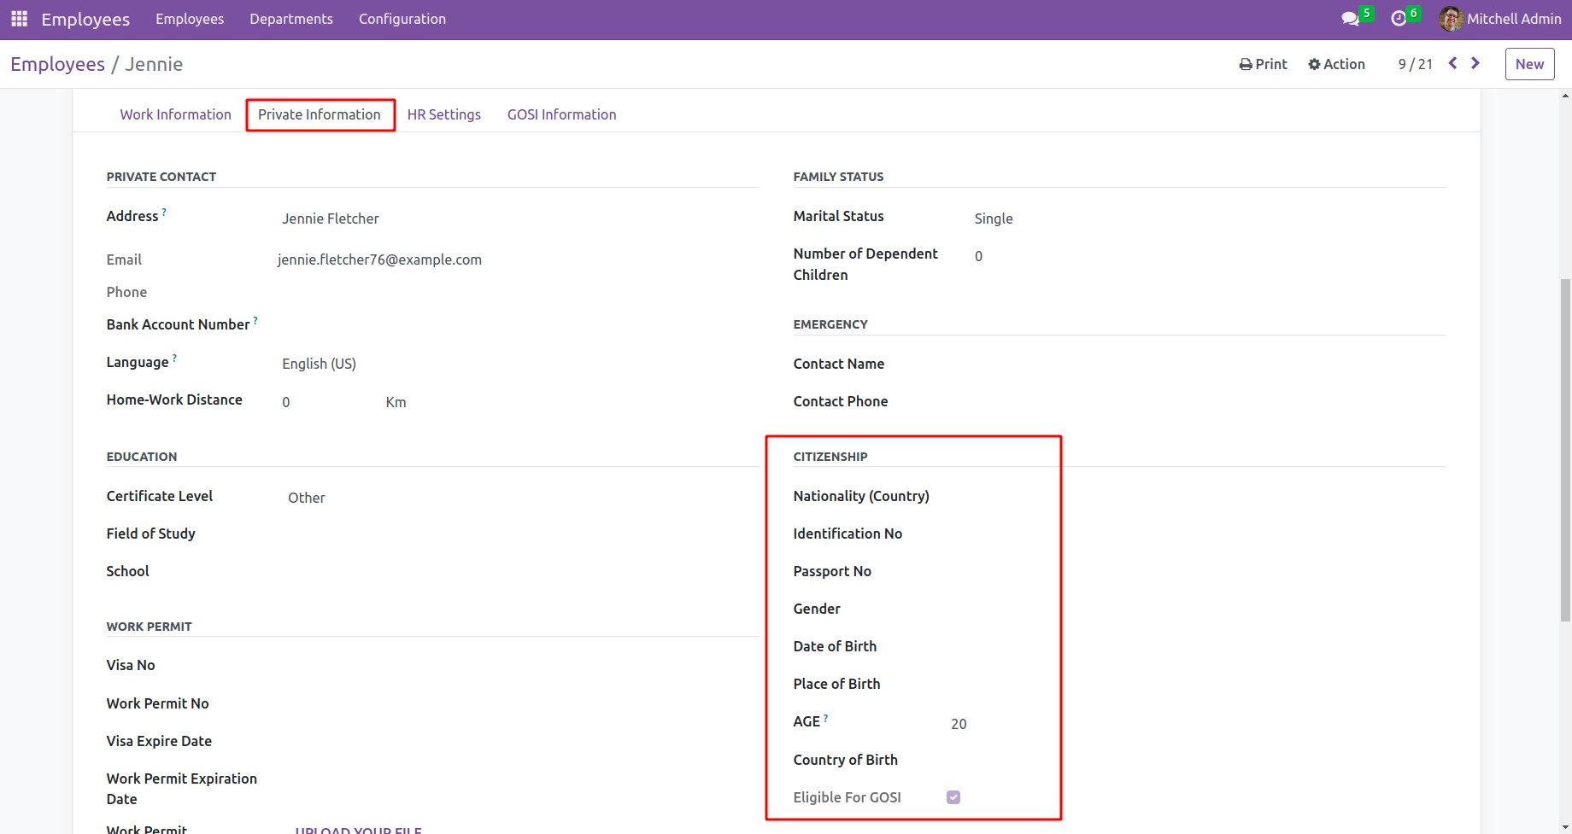Open the Print dropdown menu

[1263, 64]
